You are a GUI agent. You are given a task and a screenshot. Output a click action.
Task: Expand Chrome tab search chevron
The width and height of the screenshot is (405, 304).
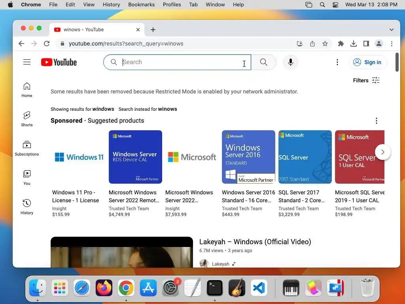pyautogui.click(x=392, y=30)
